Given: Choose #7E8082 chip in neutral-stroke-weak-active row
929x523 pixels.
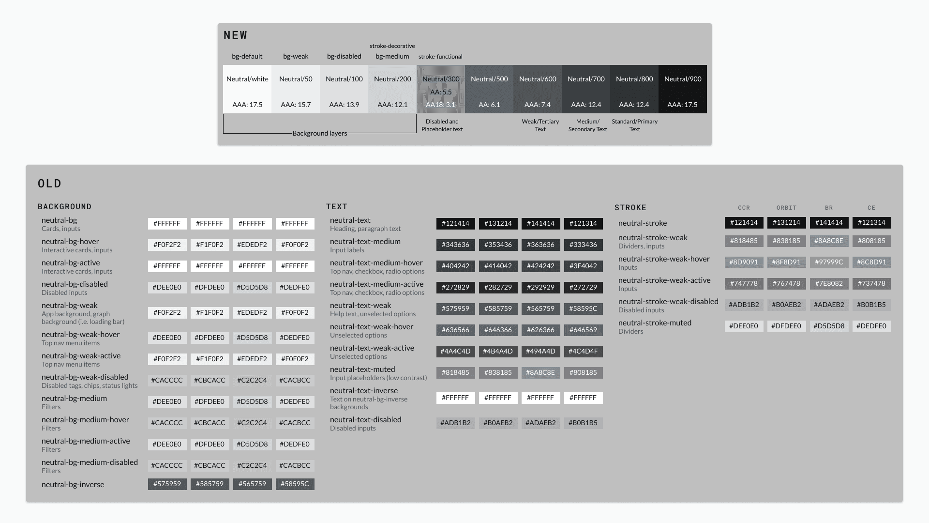Looking at the screenshot, I should point(829,284).
